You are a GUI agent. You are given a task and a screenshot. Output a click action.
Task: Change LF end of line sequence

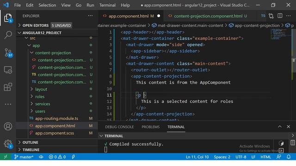coord(253,157)
